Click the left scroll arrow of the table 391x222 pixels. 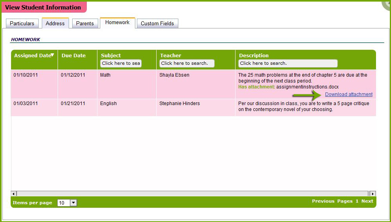pos(14,194)
